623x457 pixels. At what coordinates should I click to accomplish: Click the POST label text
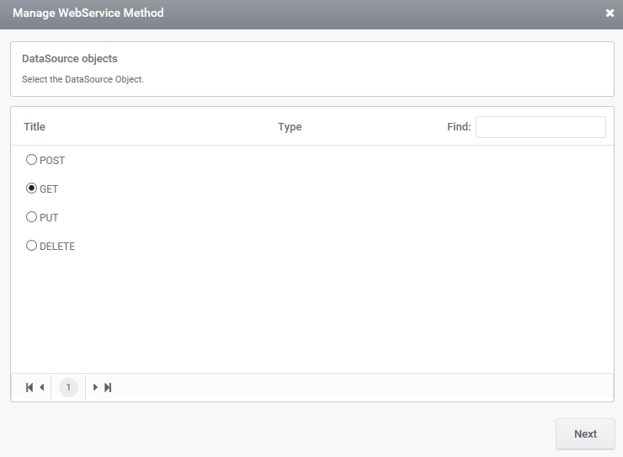[52, 161]
